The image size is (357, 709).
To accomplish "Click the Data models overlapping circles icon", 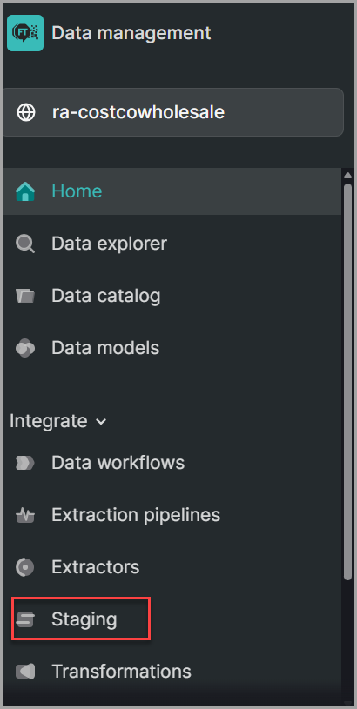I will tap(25, 349).
